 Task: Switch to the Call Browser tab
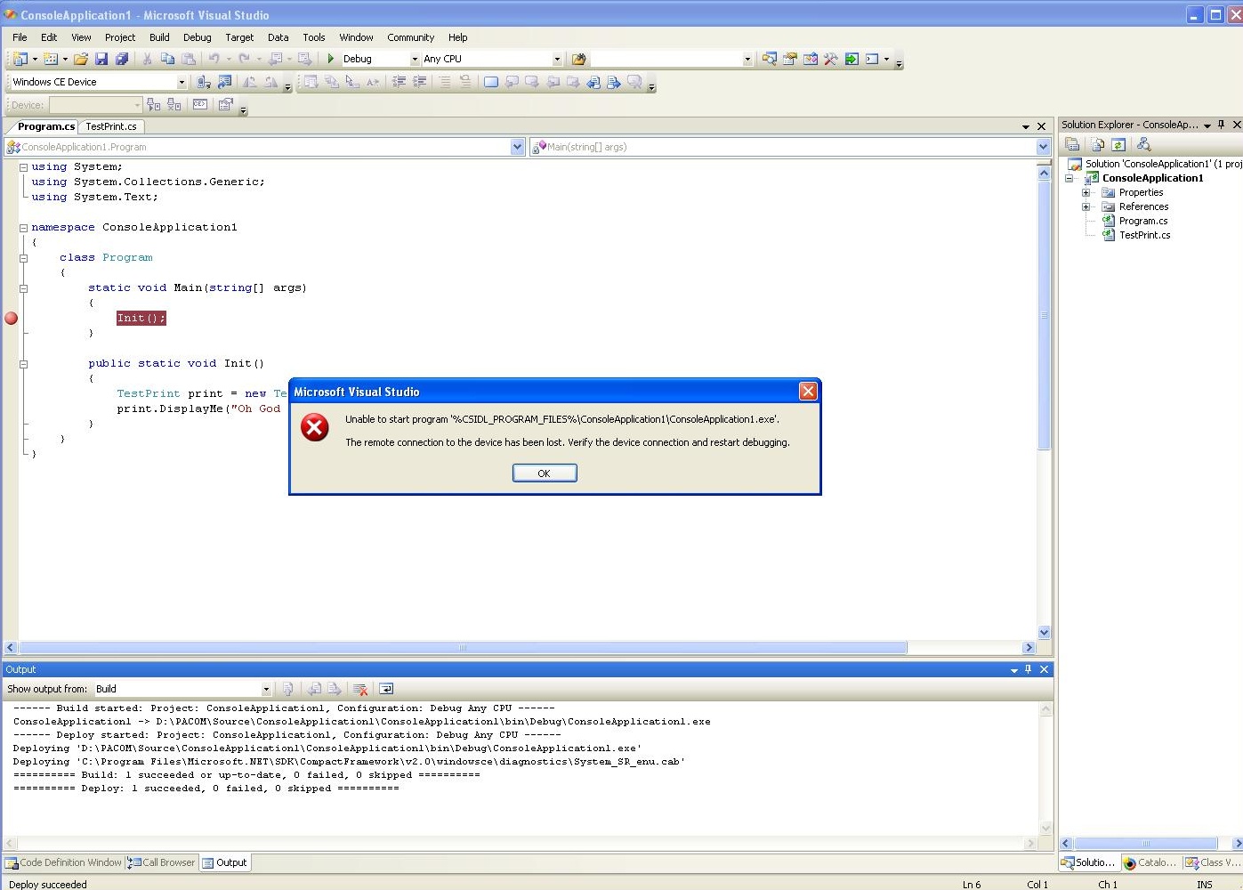[161, 862]
